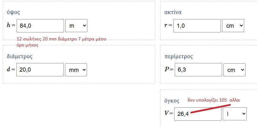This screenshot has width=257, height=127.
Task: Click the V = variable symbol
Action: (169, 113)
